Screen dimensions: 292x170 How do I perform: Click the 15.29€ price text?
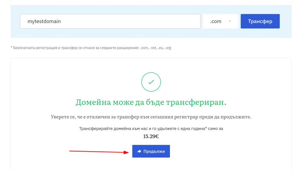(x=151, y=136)
